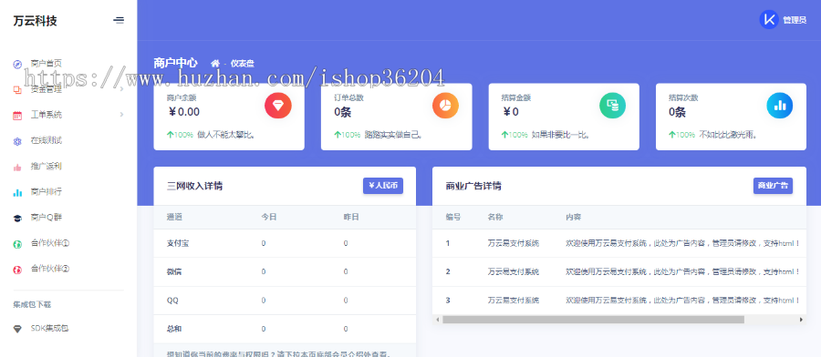The image size is (821, 357).
Task: Click the 微信 row in the income table
Action: (285, 271)
